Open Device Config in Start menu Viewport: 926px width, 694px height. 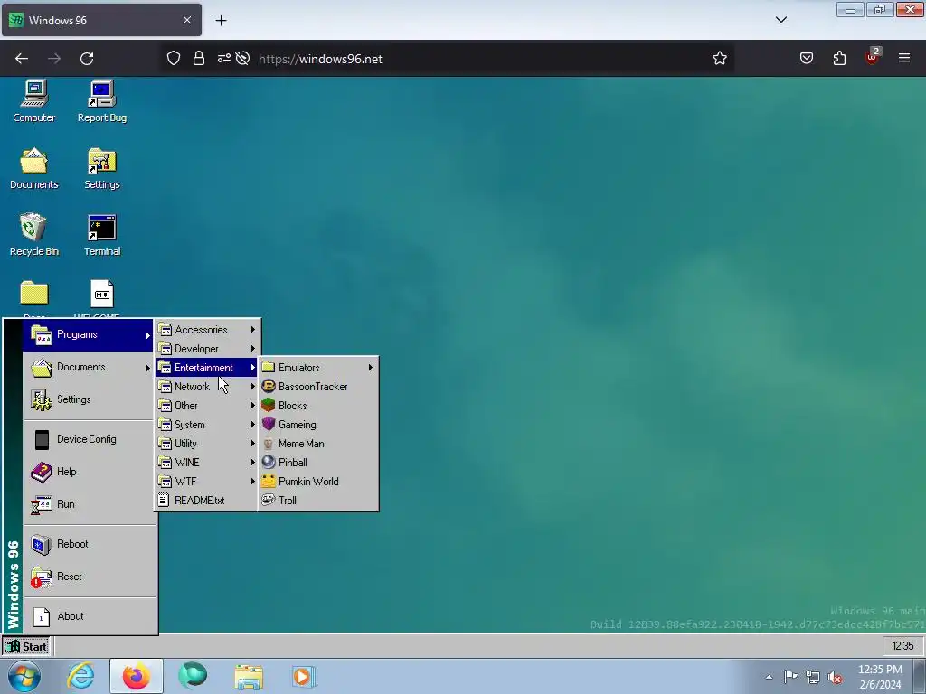[x=89, y=439]
